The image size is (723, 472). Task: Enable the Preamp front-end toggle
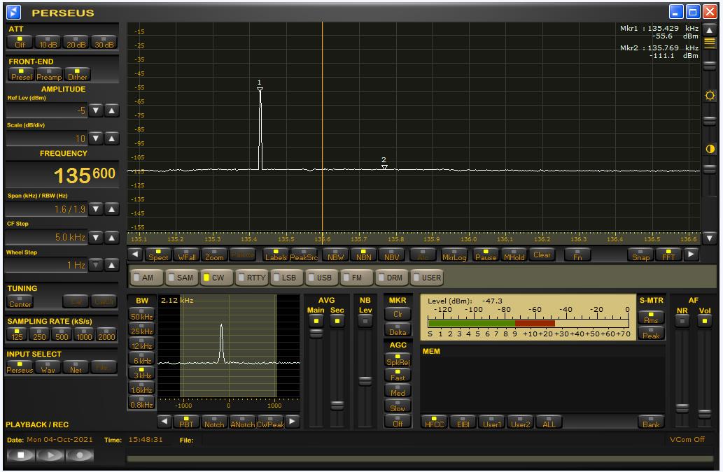click(x=49, y=75)
